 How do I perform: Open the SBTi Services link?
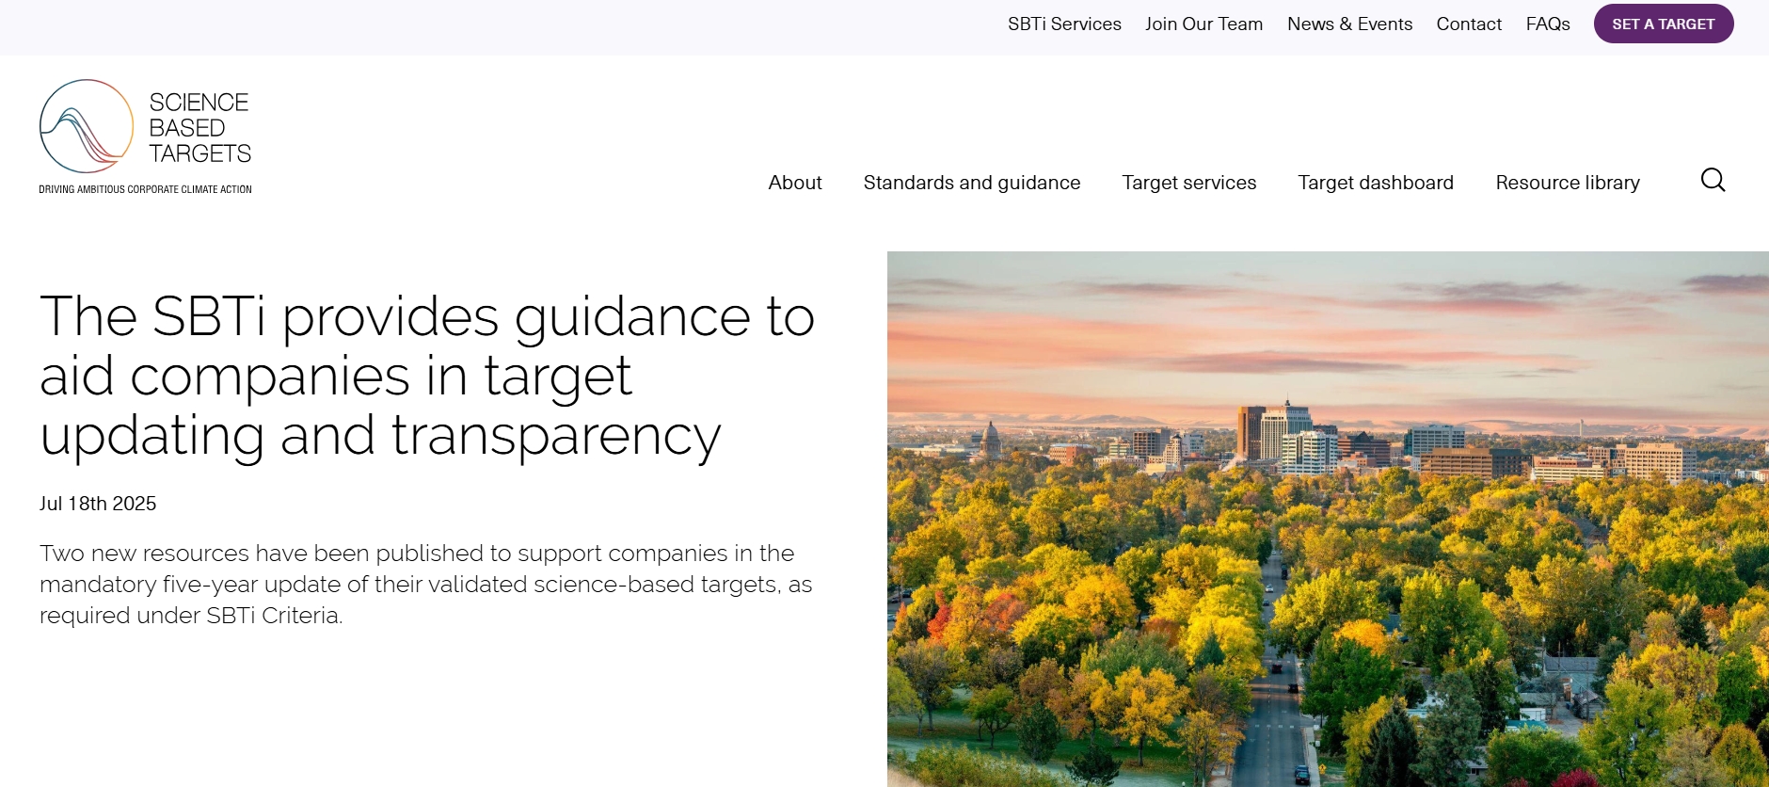pyautogui.click(x=1063, y=24)
